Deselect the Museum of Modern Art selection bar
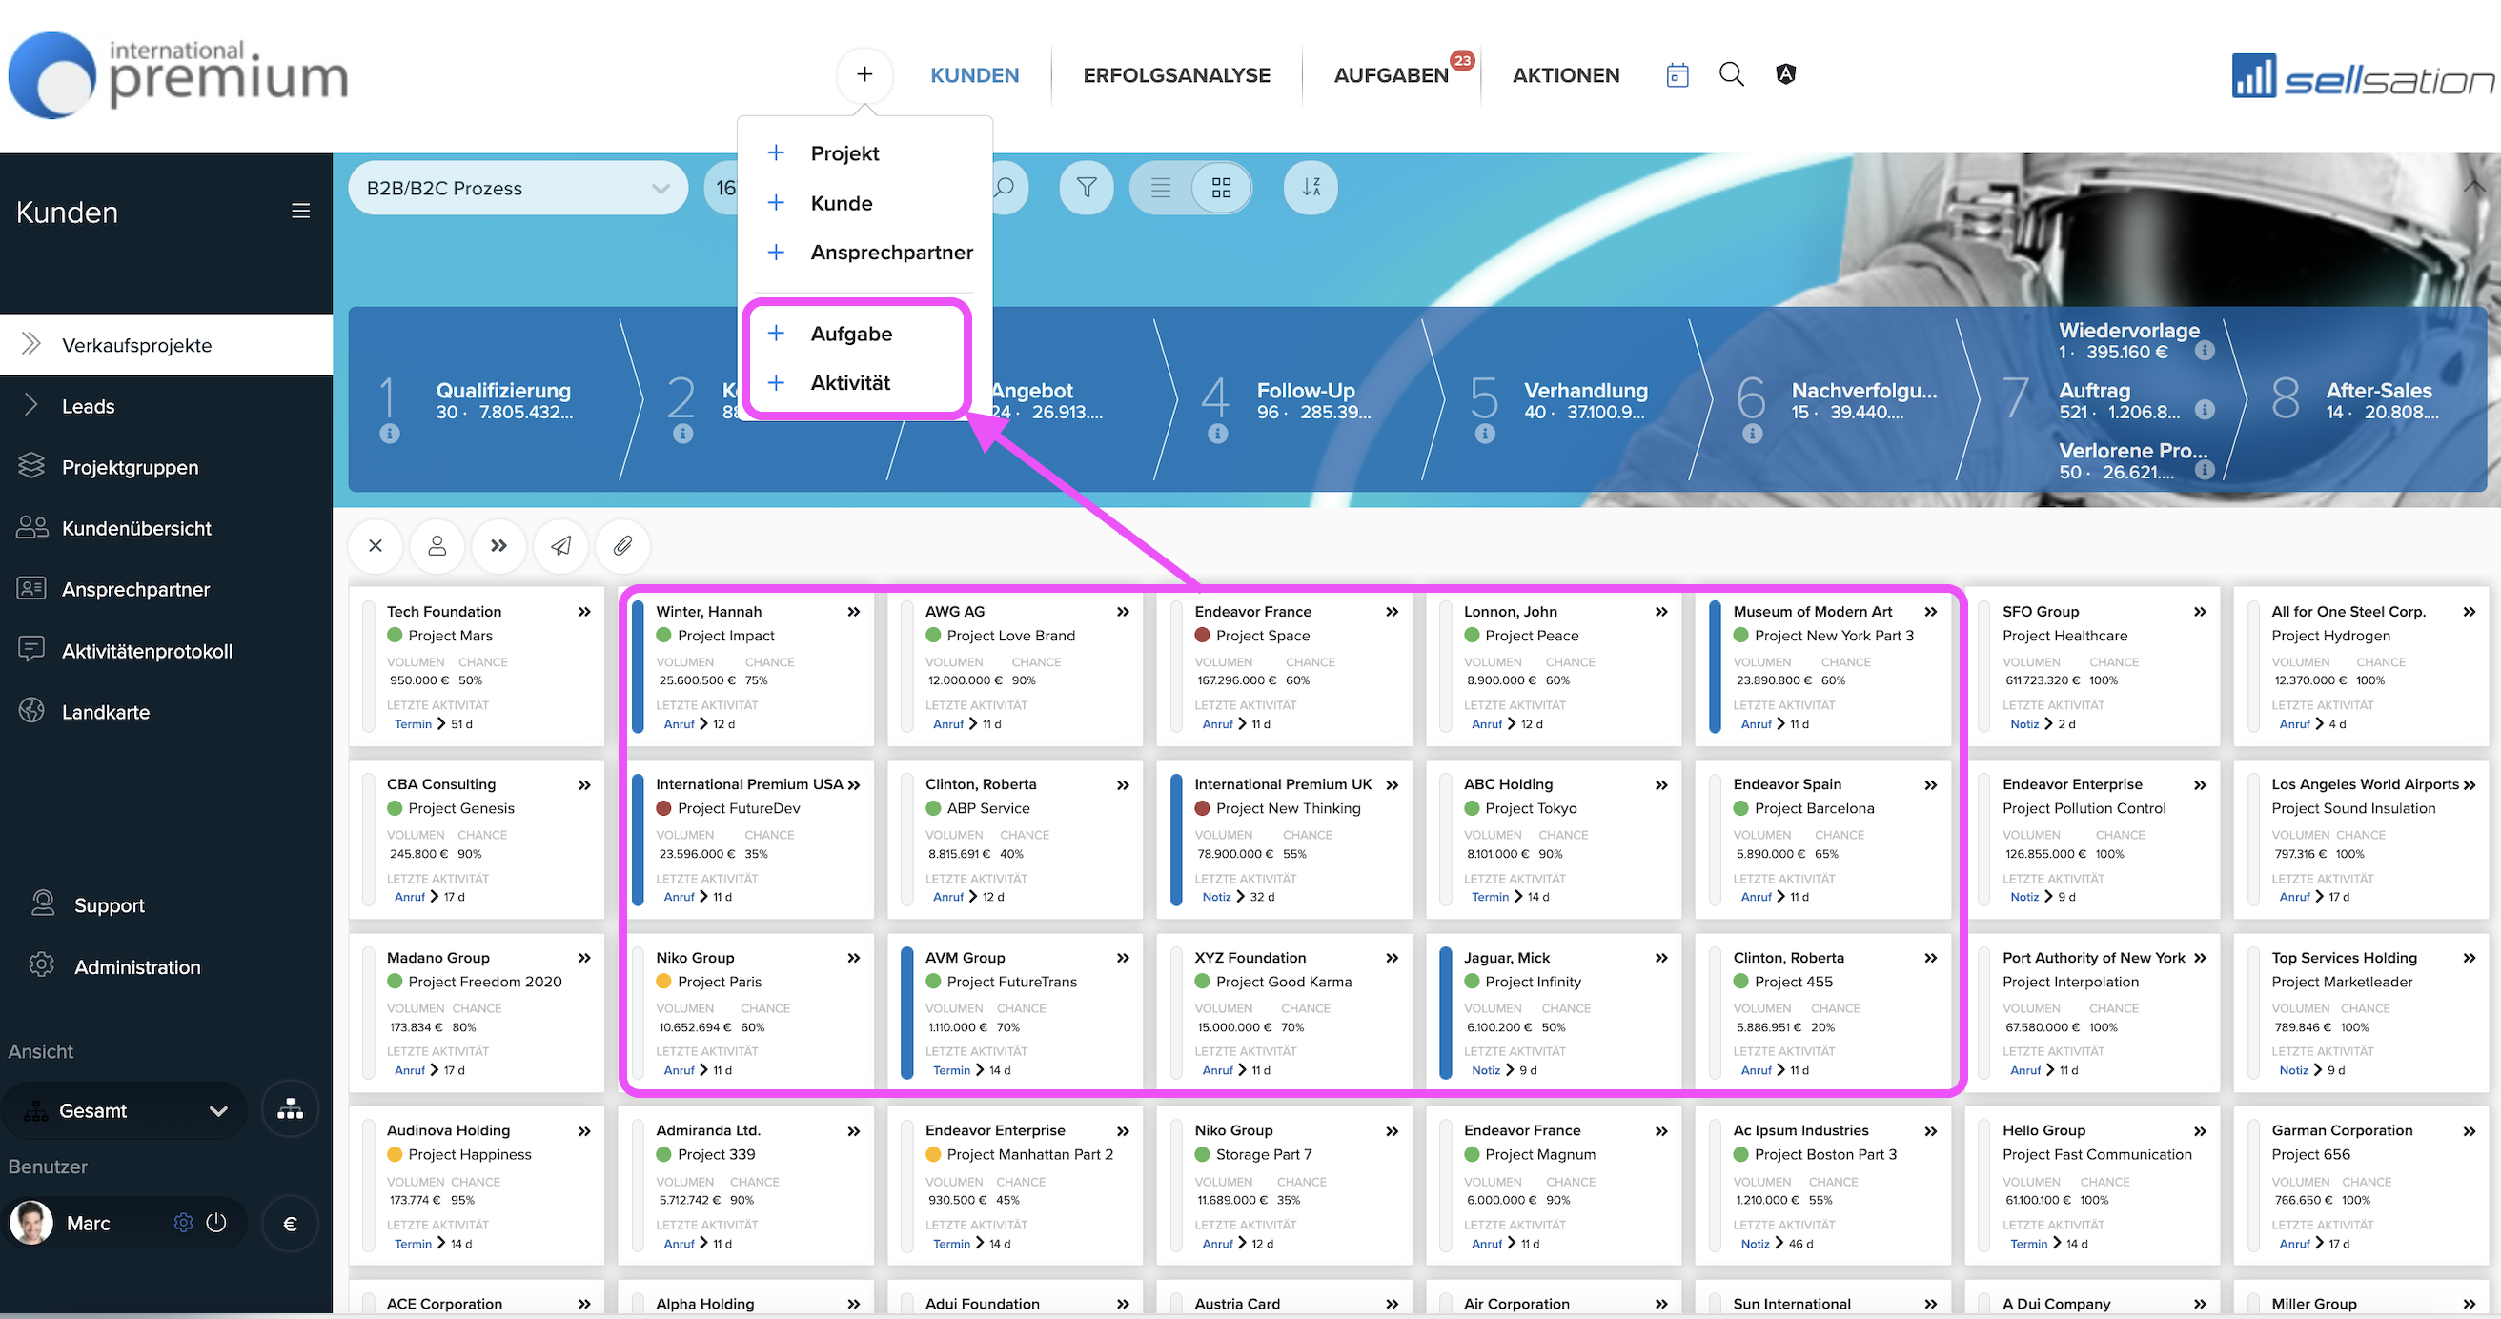The height and width of the screenshot is (1319, 2501). point(1715,666)
